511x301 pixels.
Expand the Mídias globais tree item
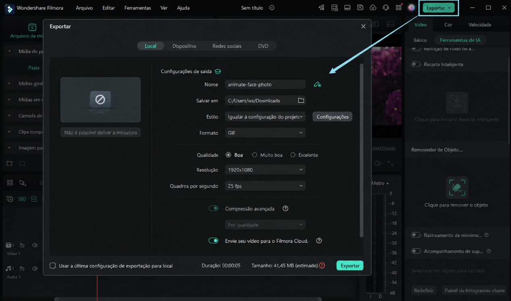tap(9, 84)
